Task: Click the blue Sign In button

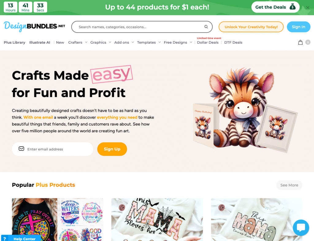Action: tap(298, 27)
